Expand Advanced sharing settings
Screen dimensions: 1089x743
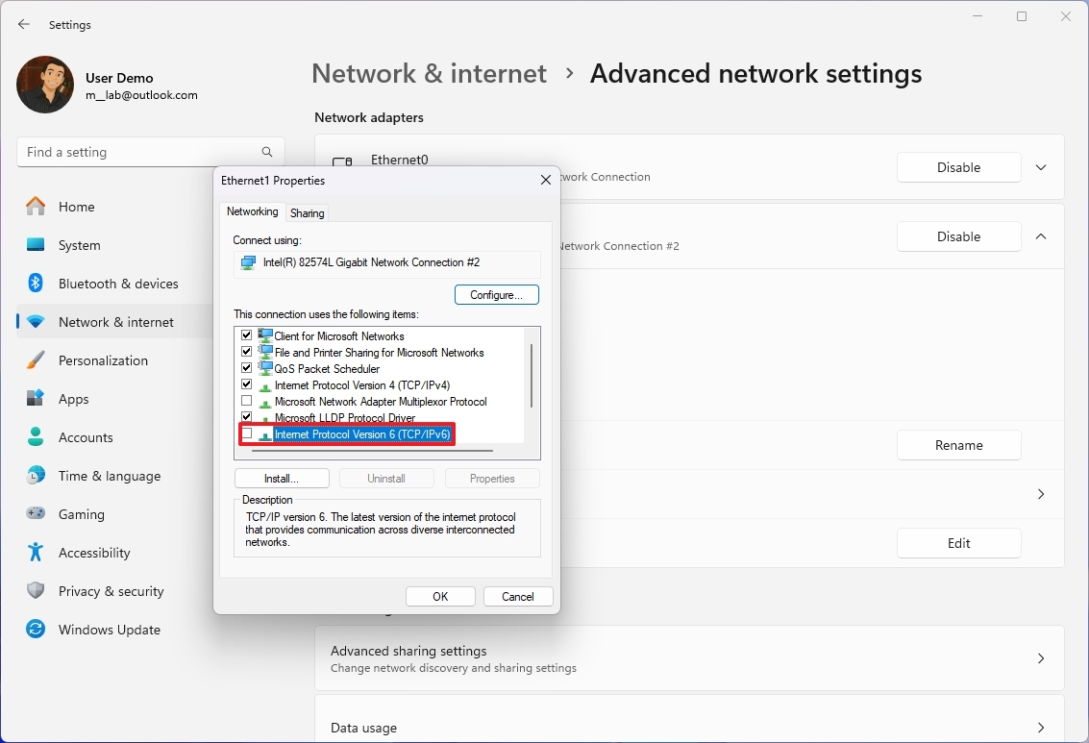click(x=1041, y=658)
